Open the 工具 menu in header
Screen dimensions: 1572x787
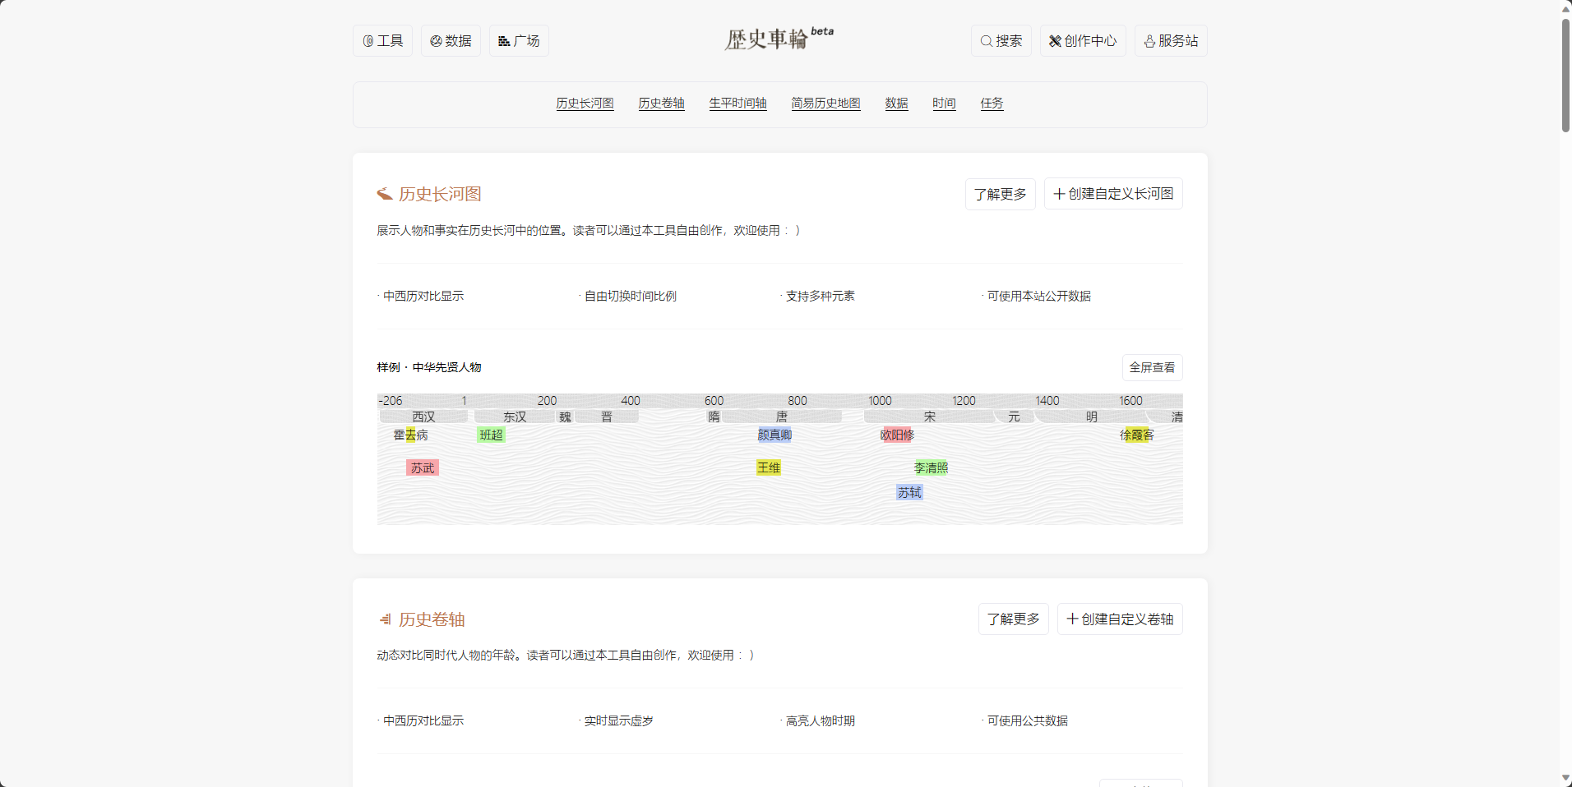382,40
